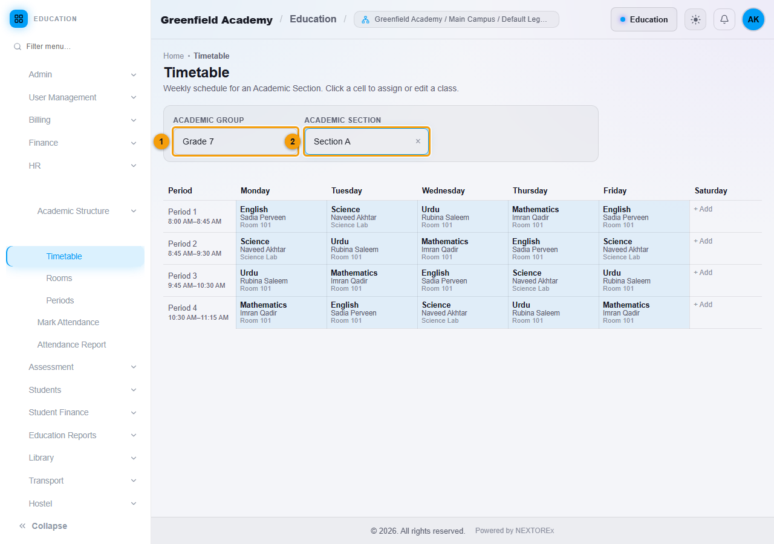Viewport: 774px width, 544px height.
Task: Expand the User Management chevron
Action: [134, 97]
